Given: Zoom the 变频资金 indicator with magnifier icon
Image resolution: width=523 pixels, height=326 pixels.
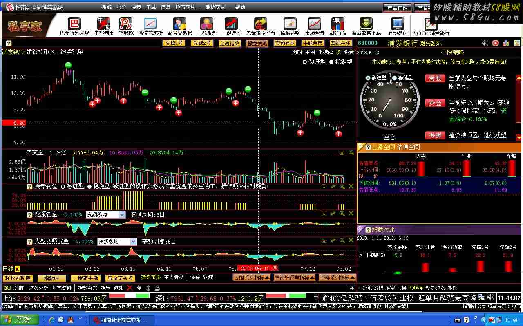Looking at the screenshot, I should click(342, 214).
